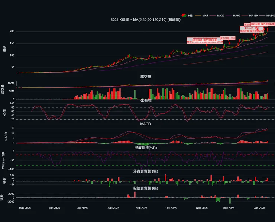This screenshot has width=275, height=222.
Task: Click the 80 tick on KD axis
Action: [13, 107]
